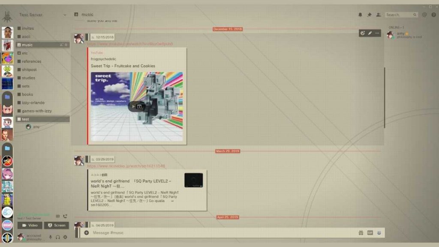Screen dimensions: 439x247
Task: Play the Sweet Trip video embed
Action: click(x=133, y=106)
